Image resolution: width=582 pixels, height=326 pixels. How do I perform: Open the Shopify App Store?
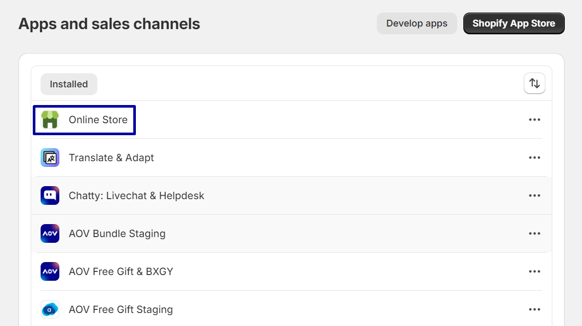[514, 23]
